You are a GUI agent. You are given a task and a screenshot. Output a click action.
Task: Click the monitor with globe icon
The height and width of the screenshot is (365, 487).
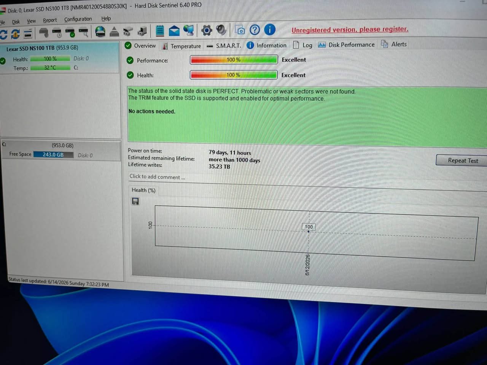[189, 30]
